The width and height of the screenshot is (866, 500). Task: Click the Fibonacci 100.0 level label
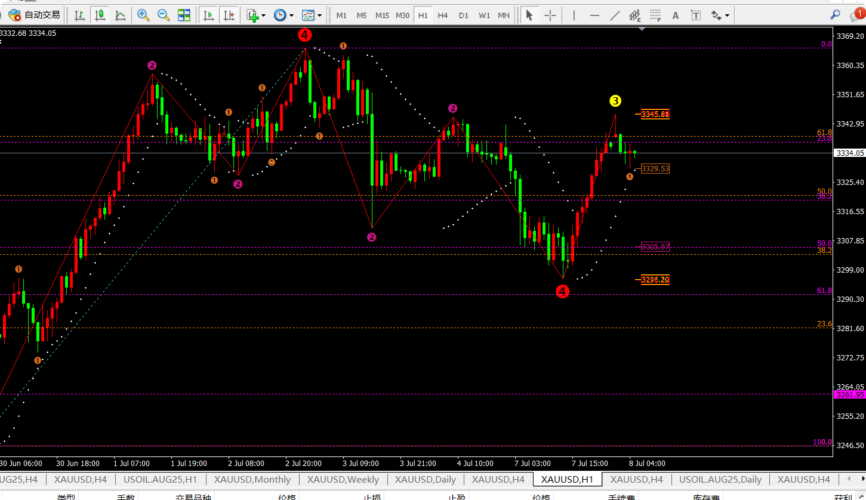(822, 442)
